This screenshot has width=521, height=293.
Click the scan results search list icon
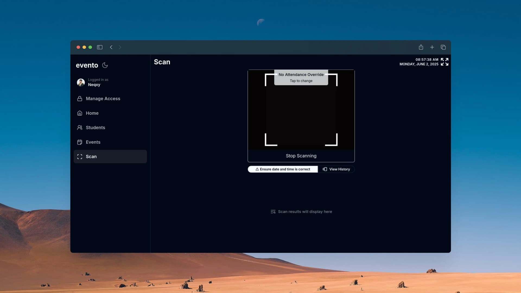pyautogui.click(x=273, y=212)
